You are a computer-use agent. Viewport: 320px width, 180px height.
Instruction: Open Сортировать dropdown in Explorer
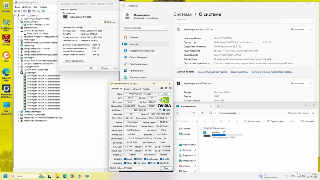click(x=253, y=121)
